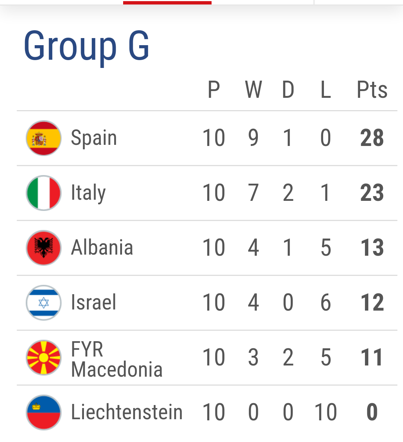The width and height of the screenshot is (403, 442).
Task: Select the red-underlined active tab
Action: tap(167, 2)
